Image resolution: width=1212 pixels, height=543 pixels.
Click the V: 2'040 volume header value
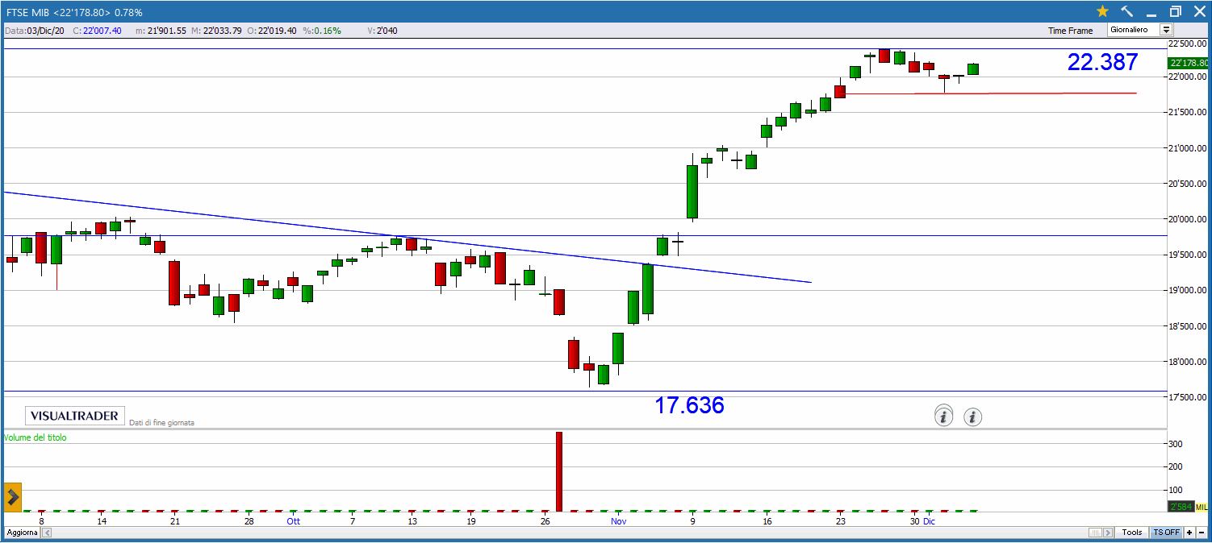tap(382, 31)
